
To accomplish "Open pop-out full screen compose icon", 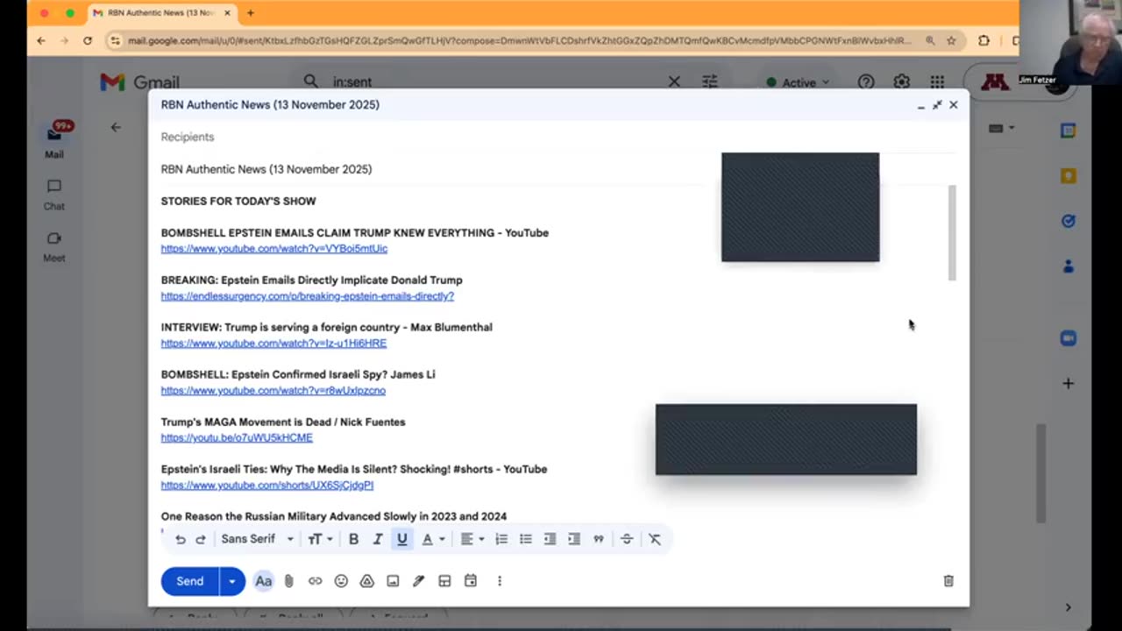I will coord(937,105).
